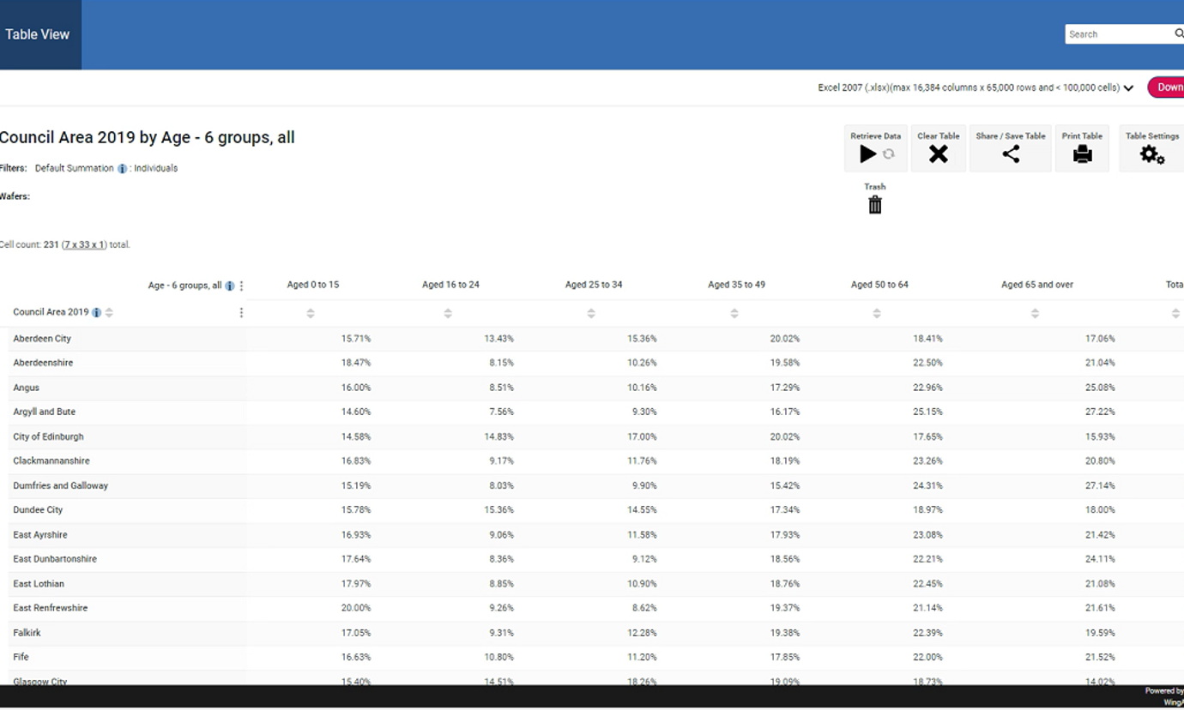Sort by Aged 0 to 15 column
This screenshot has width=1184, height=710.
click(311, 314)
